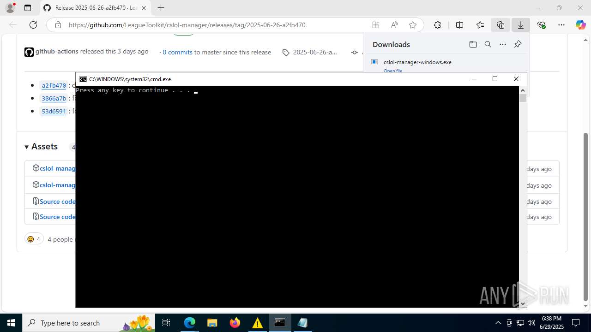Click the yellow warning triangle taskbar app
The height and width of the screenshot is (332, 591).
pos(257,323)
